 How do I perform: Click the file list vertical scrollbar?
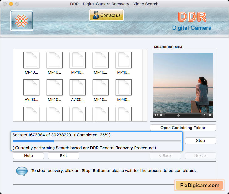(145, 85)
